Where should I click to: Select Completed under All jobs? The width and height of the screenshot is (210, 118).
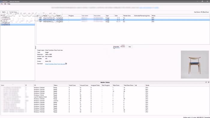coord(6,19)
